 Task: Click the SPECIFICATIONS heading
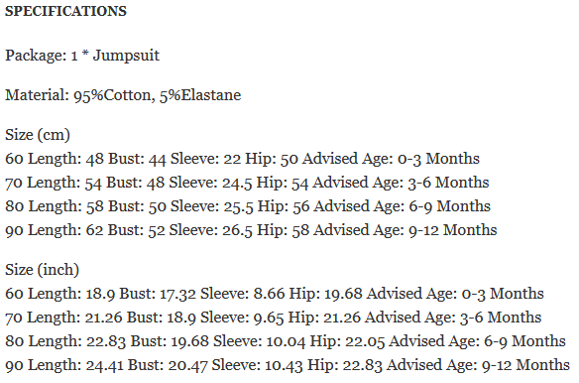click(65, 11)
